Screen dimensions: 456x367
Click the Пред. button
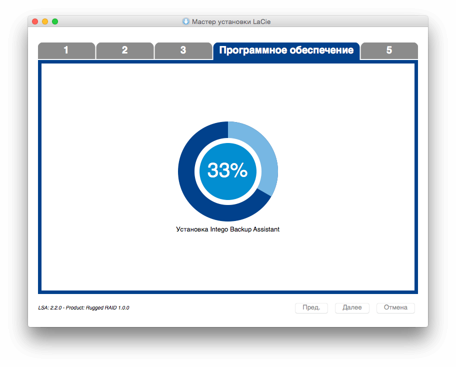click(311, 307)
